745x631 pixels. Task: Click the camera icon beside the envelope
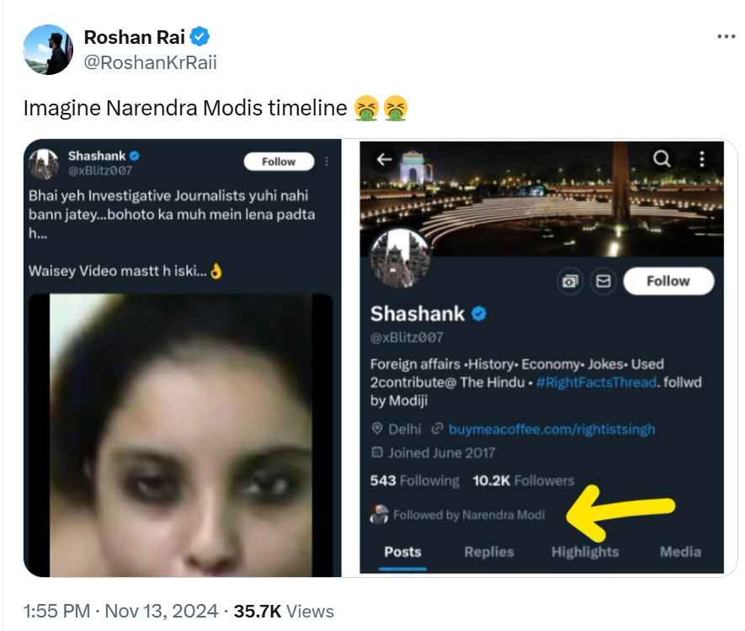[x=571, y=282]
